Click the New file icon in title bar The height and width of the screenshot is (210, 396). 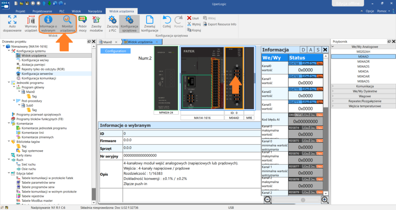click(16, 3)
